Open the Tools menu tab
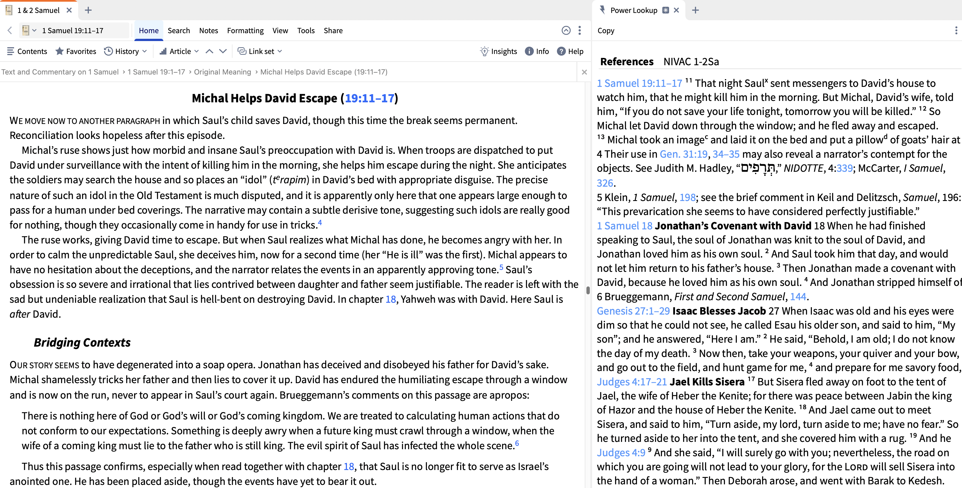962x488 pixels. pyautogui.click(x=306, y=30)
